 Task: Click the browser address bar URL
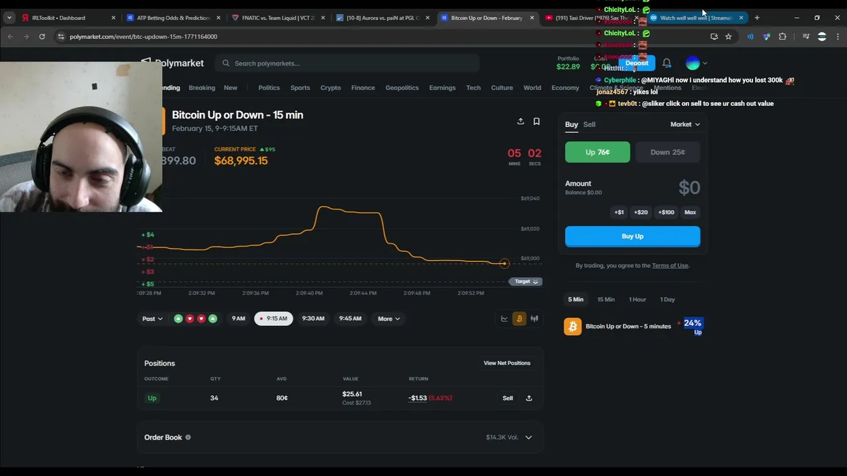point(144,36)
